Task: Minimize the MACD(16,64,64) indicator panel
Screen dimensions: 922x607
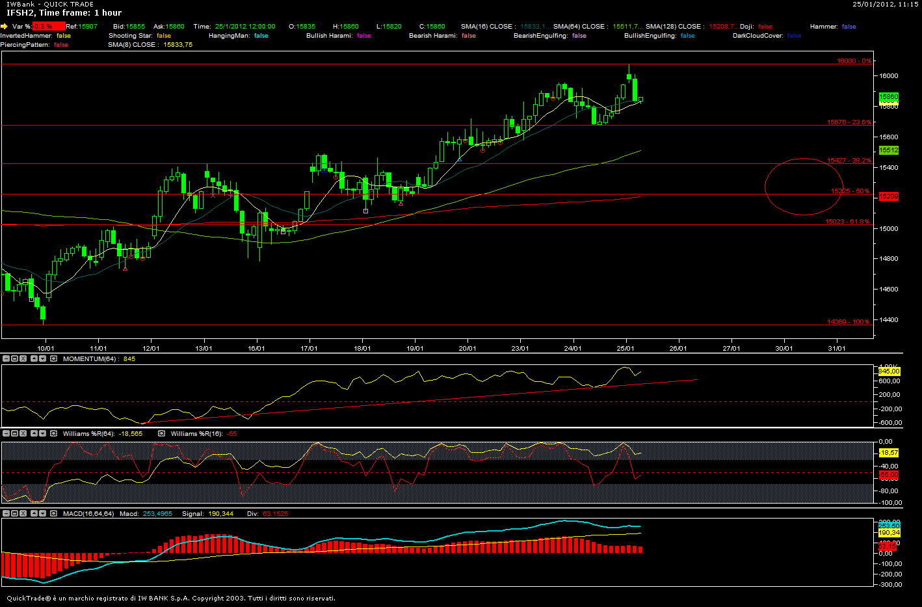Action: (6, 513)
